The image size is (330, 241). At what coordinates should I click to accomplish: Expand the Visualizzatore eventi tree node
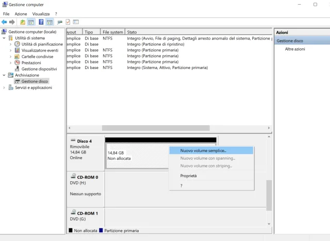pyautogui.click(x=10, y=50)
